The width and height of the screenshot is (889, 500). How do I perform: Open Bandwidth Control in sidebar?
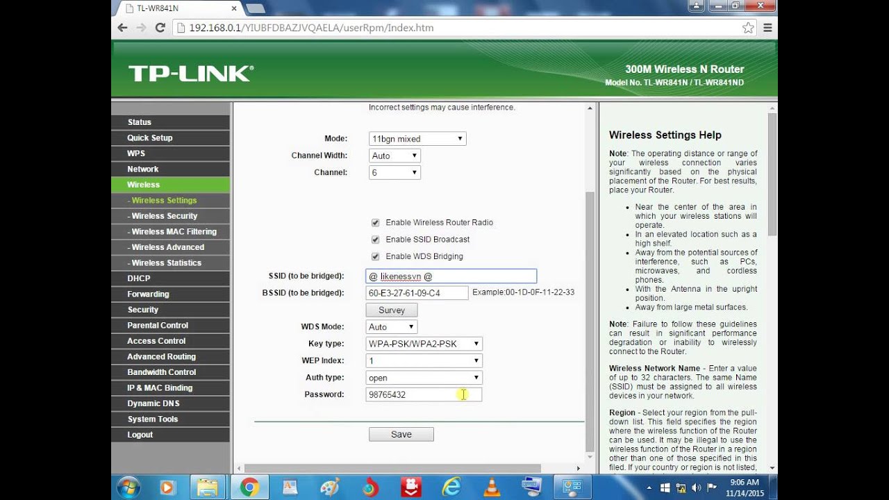click(x=170, y=372)
